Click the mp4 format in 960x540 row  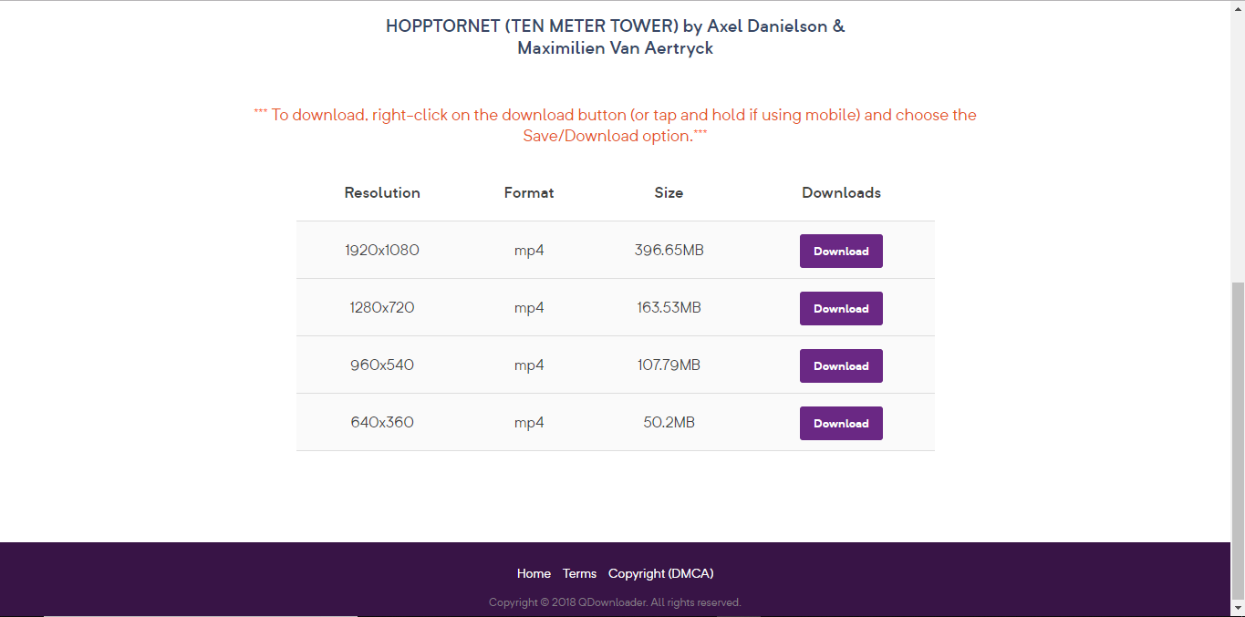(x=529, y=365)
